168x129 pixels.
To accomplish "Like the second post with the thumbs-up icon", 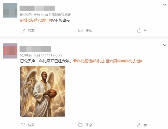I will tap(139, 125).
